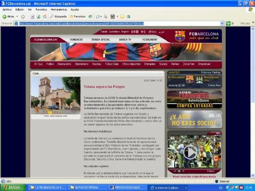Open Zona Fan in the navigation bar
Screen dimensions: 255x191
(x=188, y=64)
